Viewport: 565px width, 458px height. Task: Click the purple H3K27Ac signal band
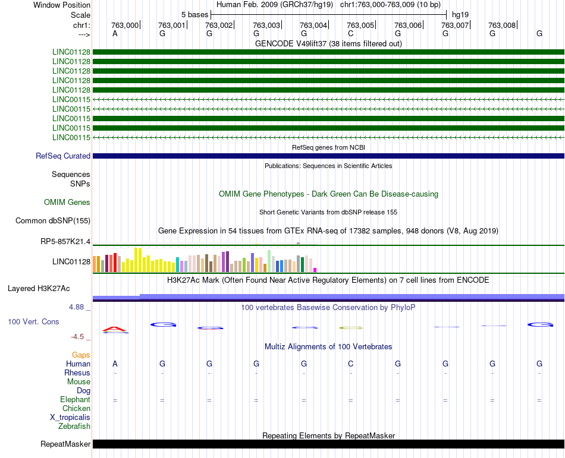[328, 297]
